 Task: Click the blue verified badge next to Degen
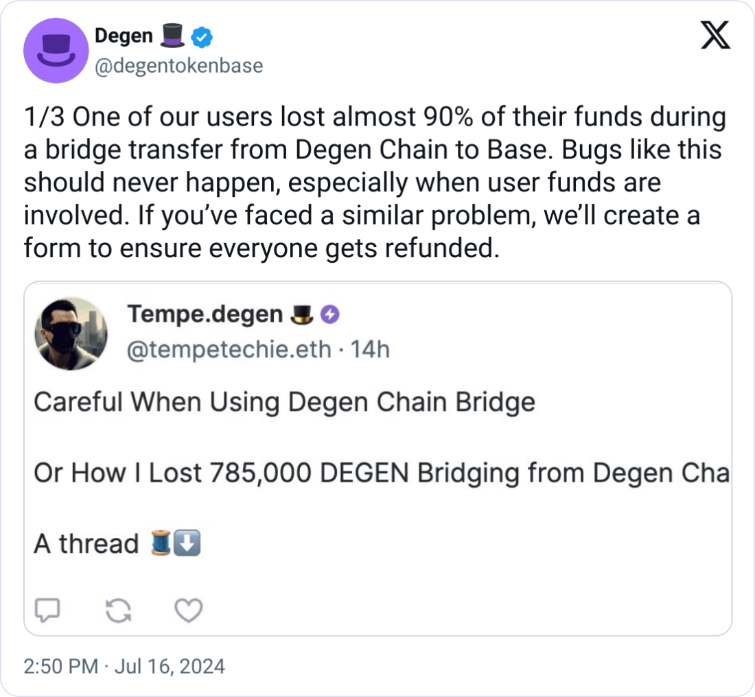(x=202, y=38)
